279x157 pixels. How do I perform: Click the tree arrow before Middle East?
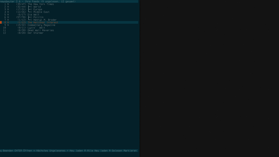click(30, 12)
